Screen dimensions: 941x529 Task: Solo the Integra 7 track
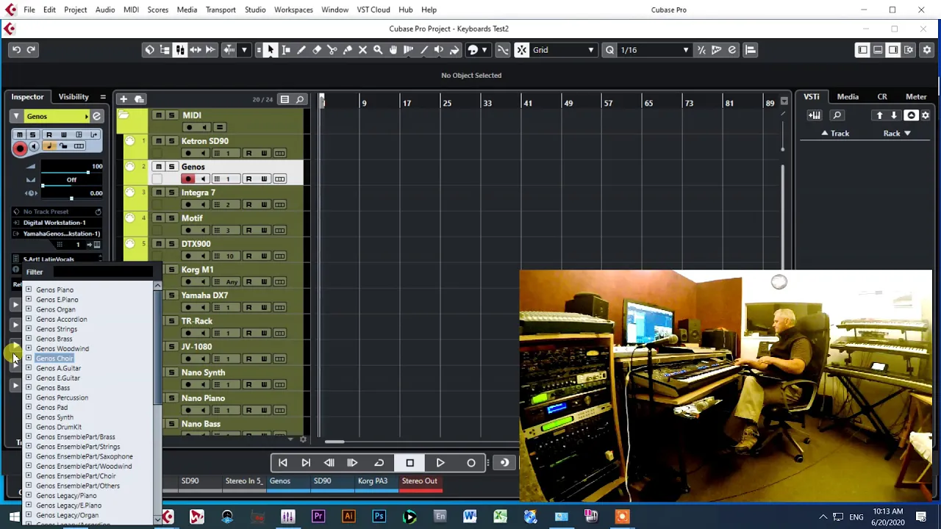point(171,192)
